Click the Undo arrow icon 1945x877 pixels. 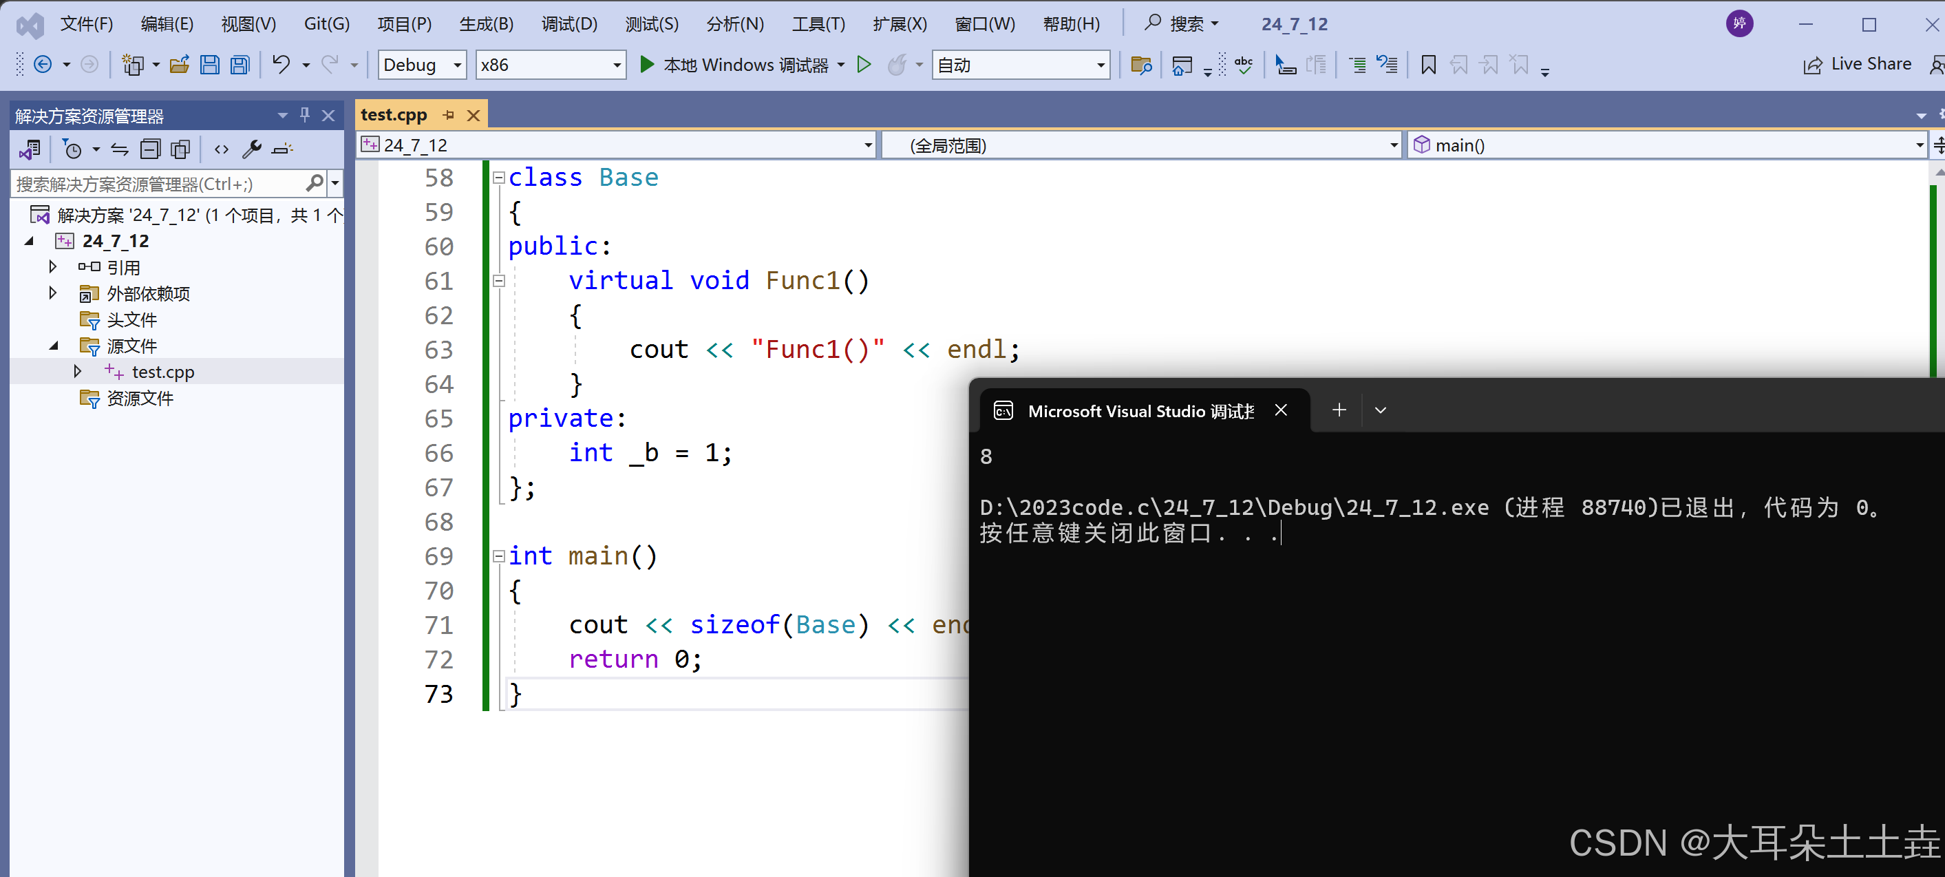coord(281,64)
